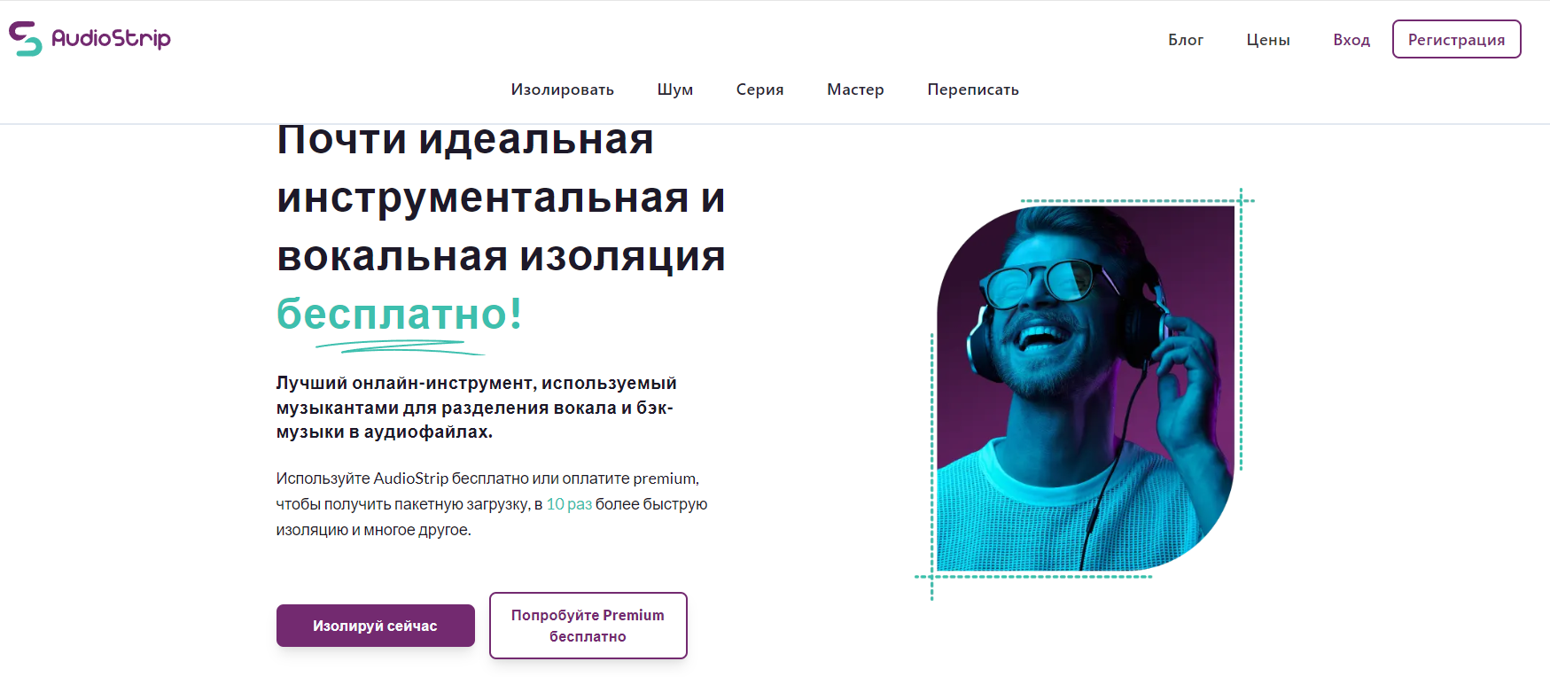Open the Переписать tool tab
Screen dimensions: 1550x677
(973, 89)
